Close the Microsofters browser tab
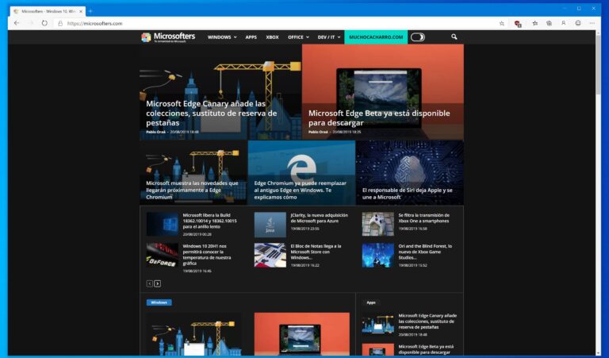Viewport: 609px width, 358px height. pyautogui.click(x=81, y=11)
